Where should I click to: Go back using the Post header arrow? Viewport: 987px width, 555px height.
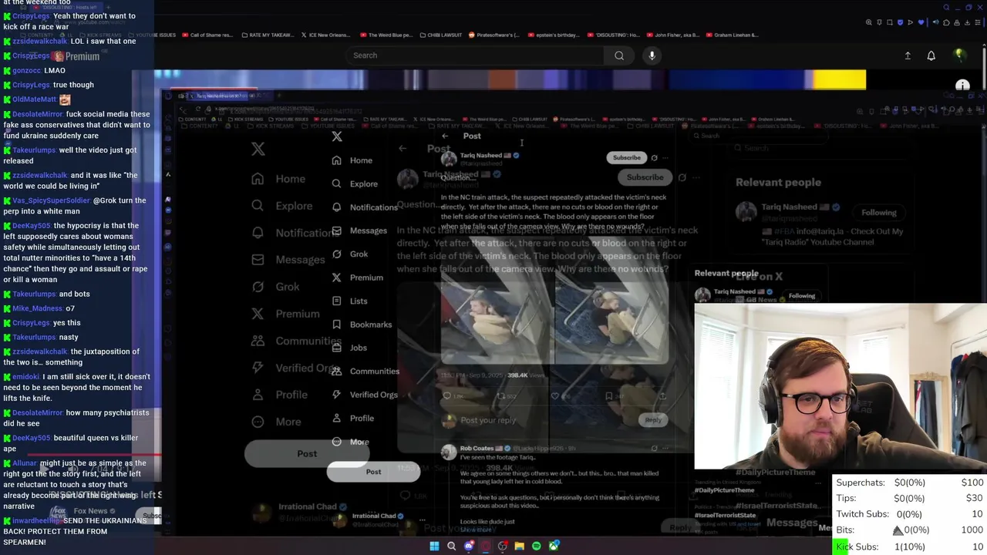coord(445,136)
